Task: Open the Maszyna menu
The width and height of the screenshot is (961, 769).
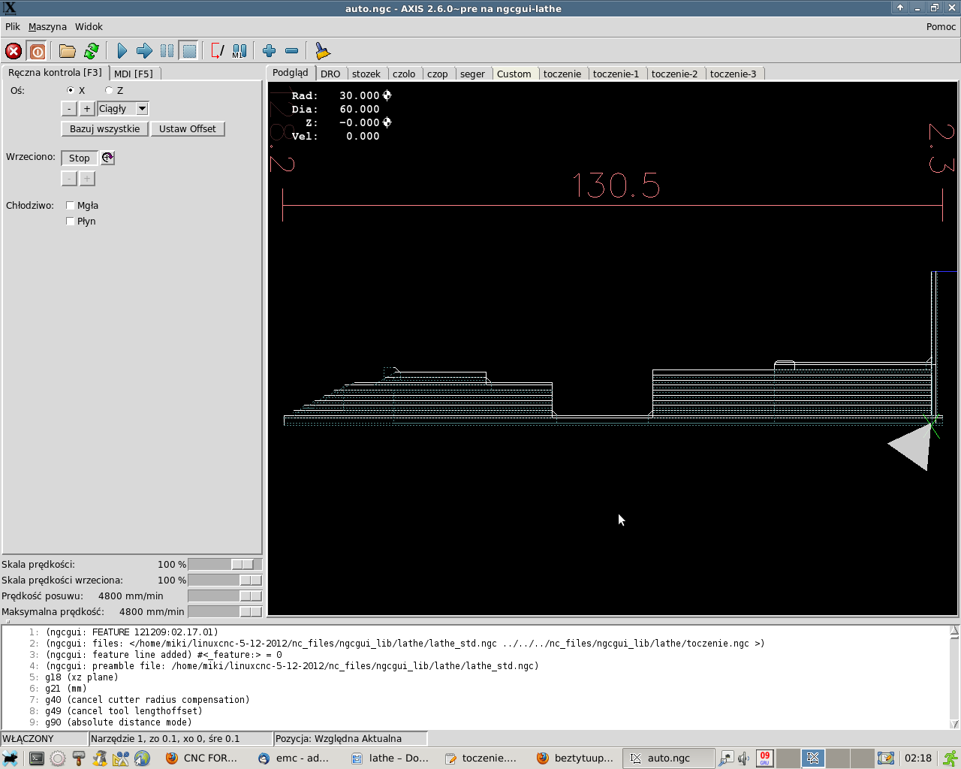Action: pos(47,26)
